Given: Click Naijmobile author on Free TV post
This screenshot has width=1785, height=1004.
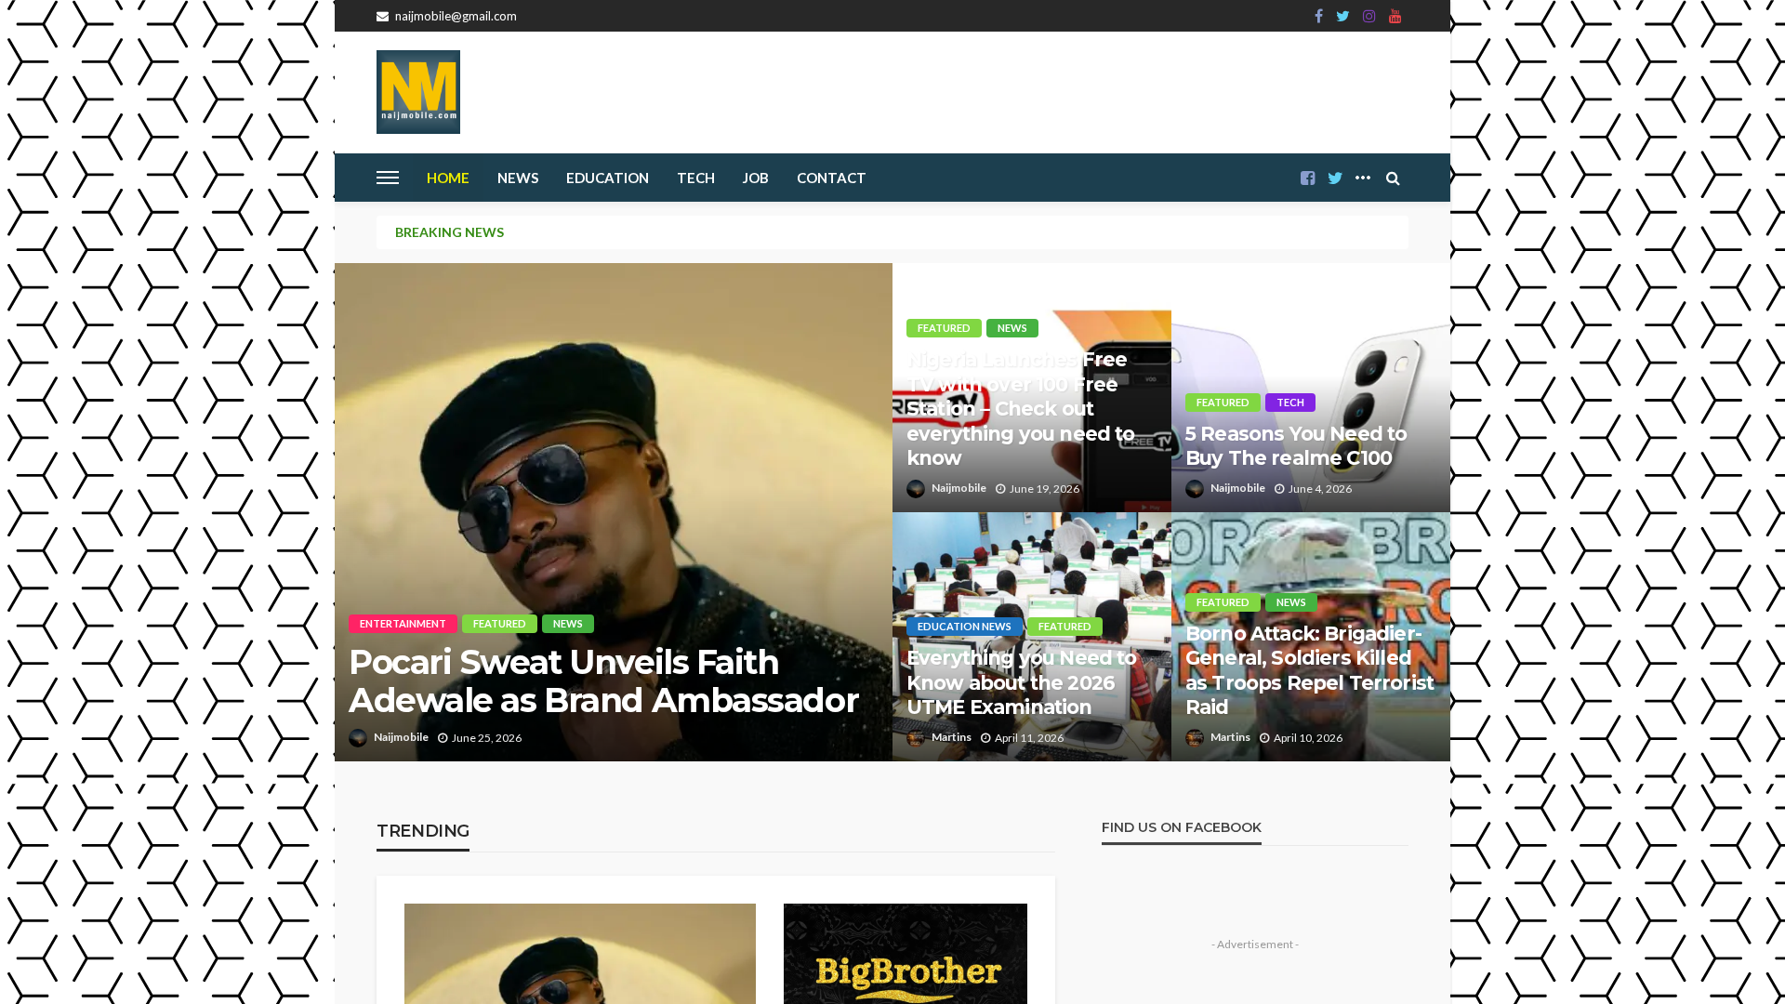Looking at the screenshot, I should [959, 488].
